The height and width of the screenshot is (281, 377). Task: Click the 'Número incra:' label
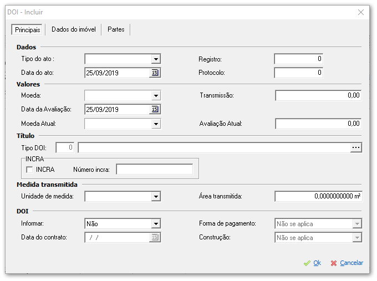(x=91, y=170)
